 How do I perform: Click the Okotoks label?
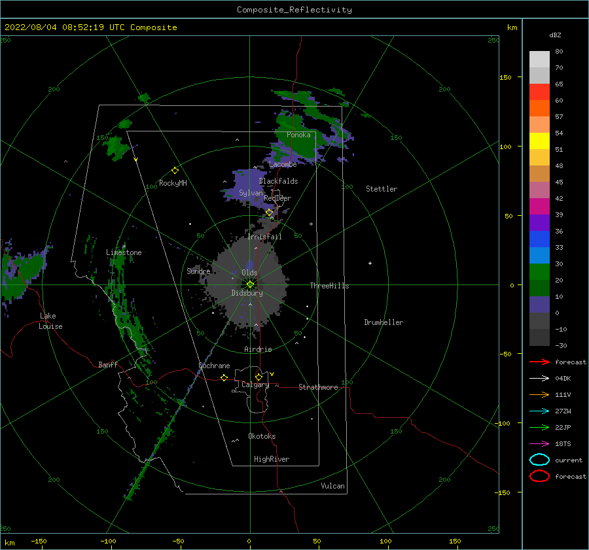[x=262, y=436]
